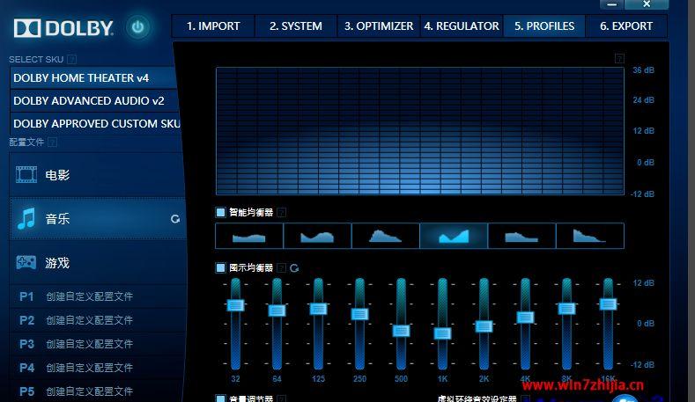The height and width of the screenshot is (402, 695).
Task: Toggle the 图示均衡器 checkbox
Action: (x=220, y=267)
